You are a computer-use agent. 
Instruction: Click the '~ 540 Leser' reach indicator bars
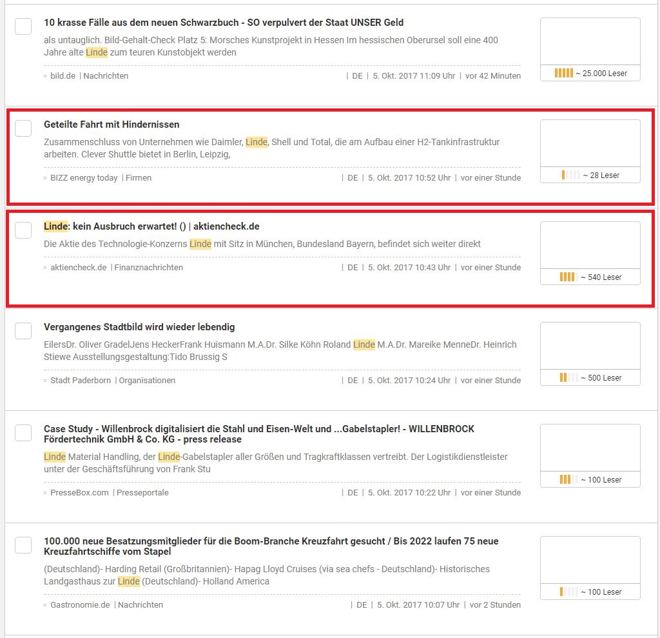[568, 277]
